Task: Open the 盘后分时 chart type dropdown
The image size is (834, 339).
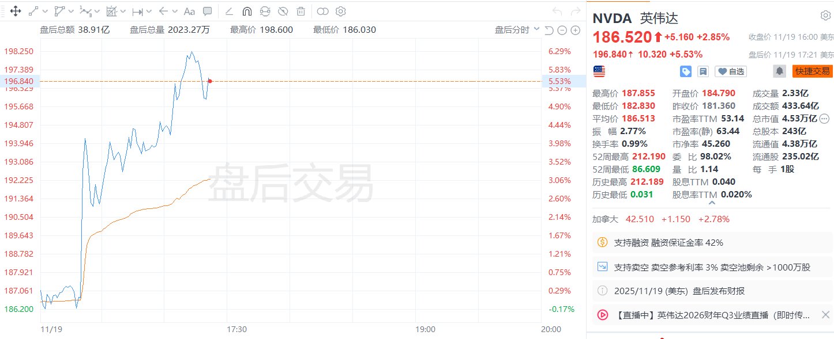Action: (x=517, y=30)
